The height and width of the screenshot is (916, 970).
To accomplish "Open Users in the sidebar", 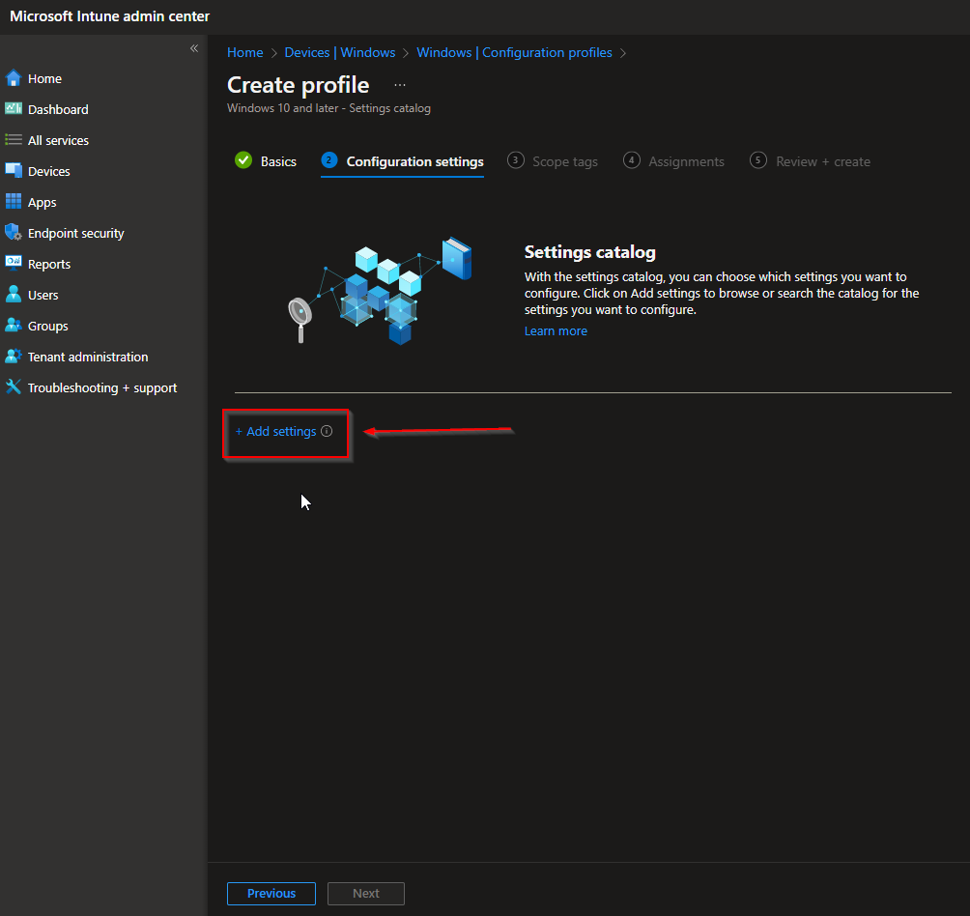I will (43, 295).
